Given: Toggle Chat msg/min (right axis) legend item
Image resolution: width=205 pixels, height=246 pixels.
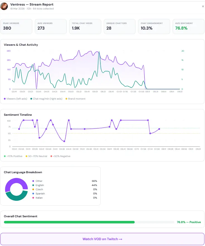Looking at the screenshot, I should coord(46,99).
